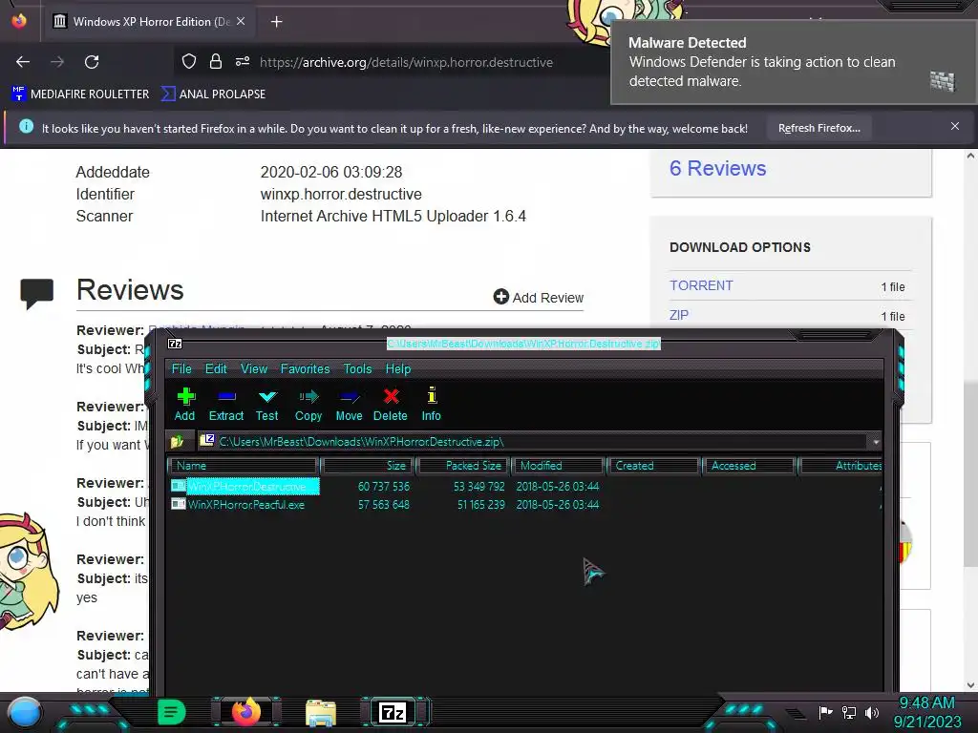Open the second bookmarks toolbar item

pos(213,94)
